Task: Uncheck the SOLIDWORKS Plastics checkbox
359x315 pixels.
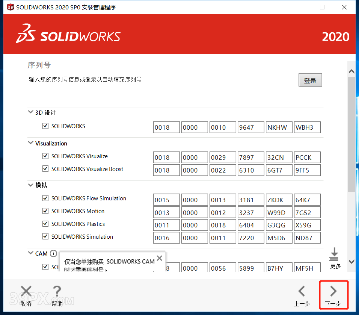Action: (45, 224)
